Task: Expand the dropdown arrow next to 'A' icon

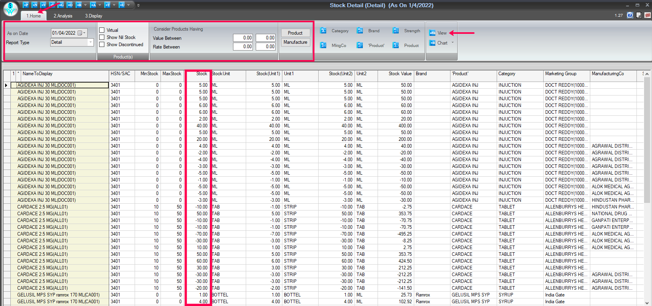Action: point(100,5)
